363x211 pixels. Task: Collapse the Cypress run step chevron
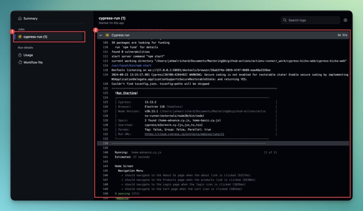coord(100,35)
